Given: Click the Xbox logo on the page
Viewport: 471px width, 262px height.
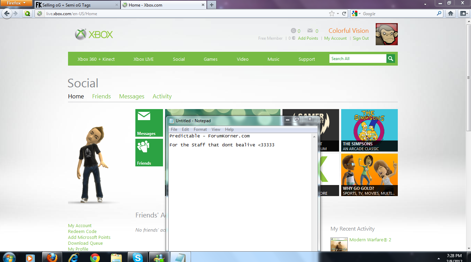Looking at the screenshot, I should tap(94, 35).
